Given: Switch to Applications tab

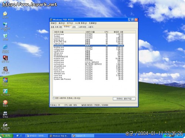Looking at the screenshot, I should click(x=56, y=27).
